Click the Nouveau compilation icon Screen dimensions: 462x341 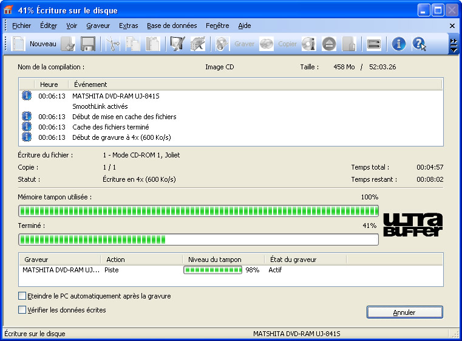(19, 44)
